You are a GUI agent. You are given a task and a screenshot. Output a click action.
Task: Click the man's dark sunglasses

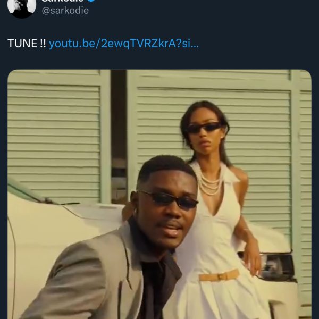[x=168, y=199]
